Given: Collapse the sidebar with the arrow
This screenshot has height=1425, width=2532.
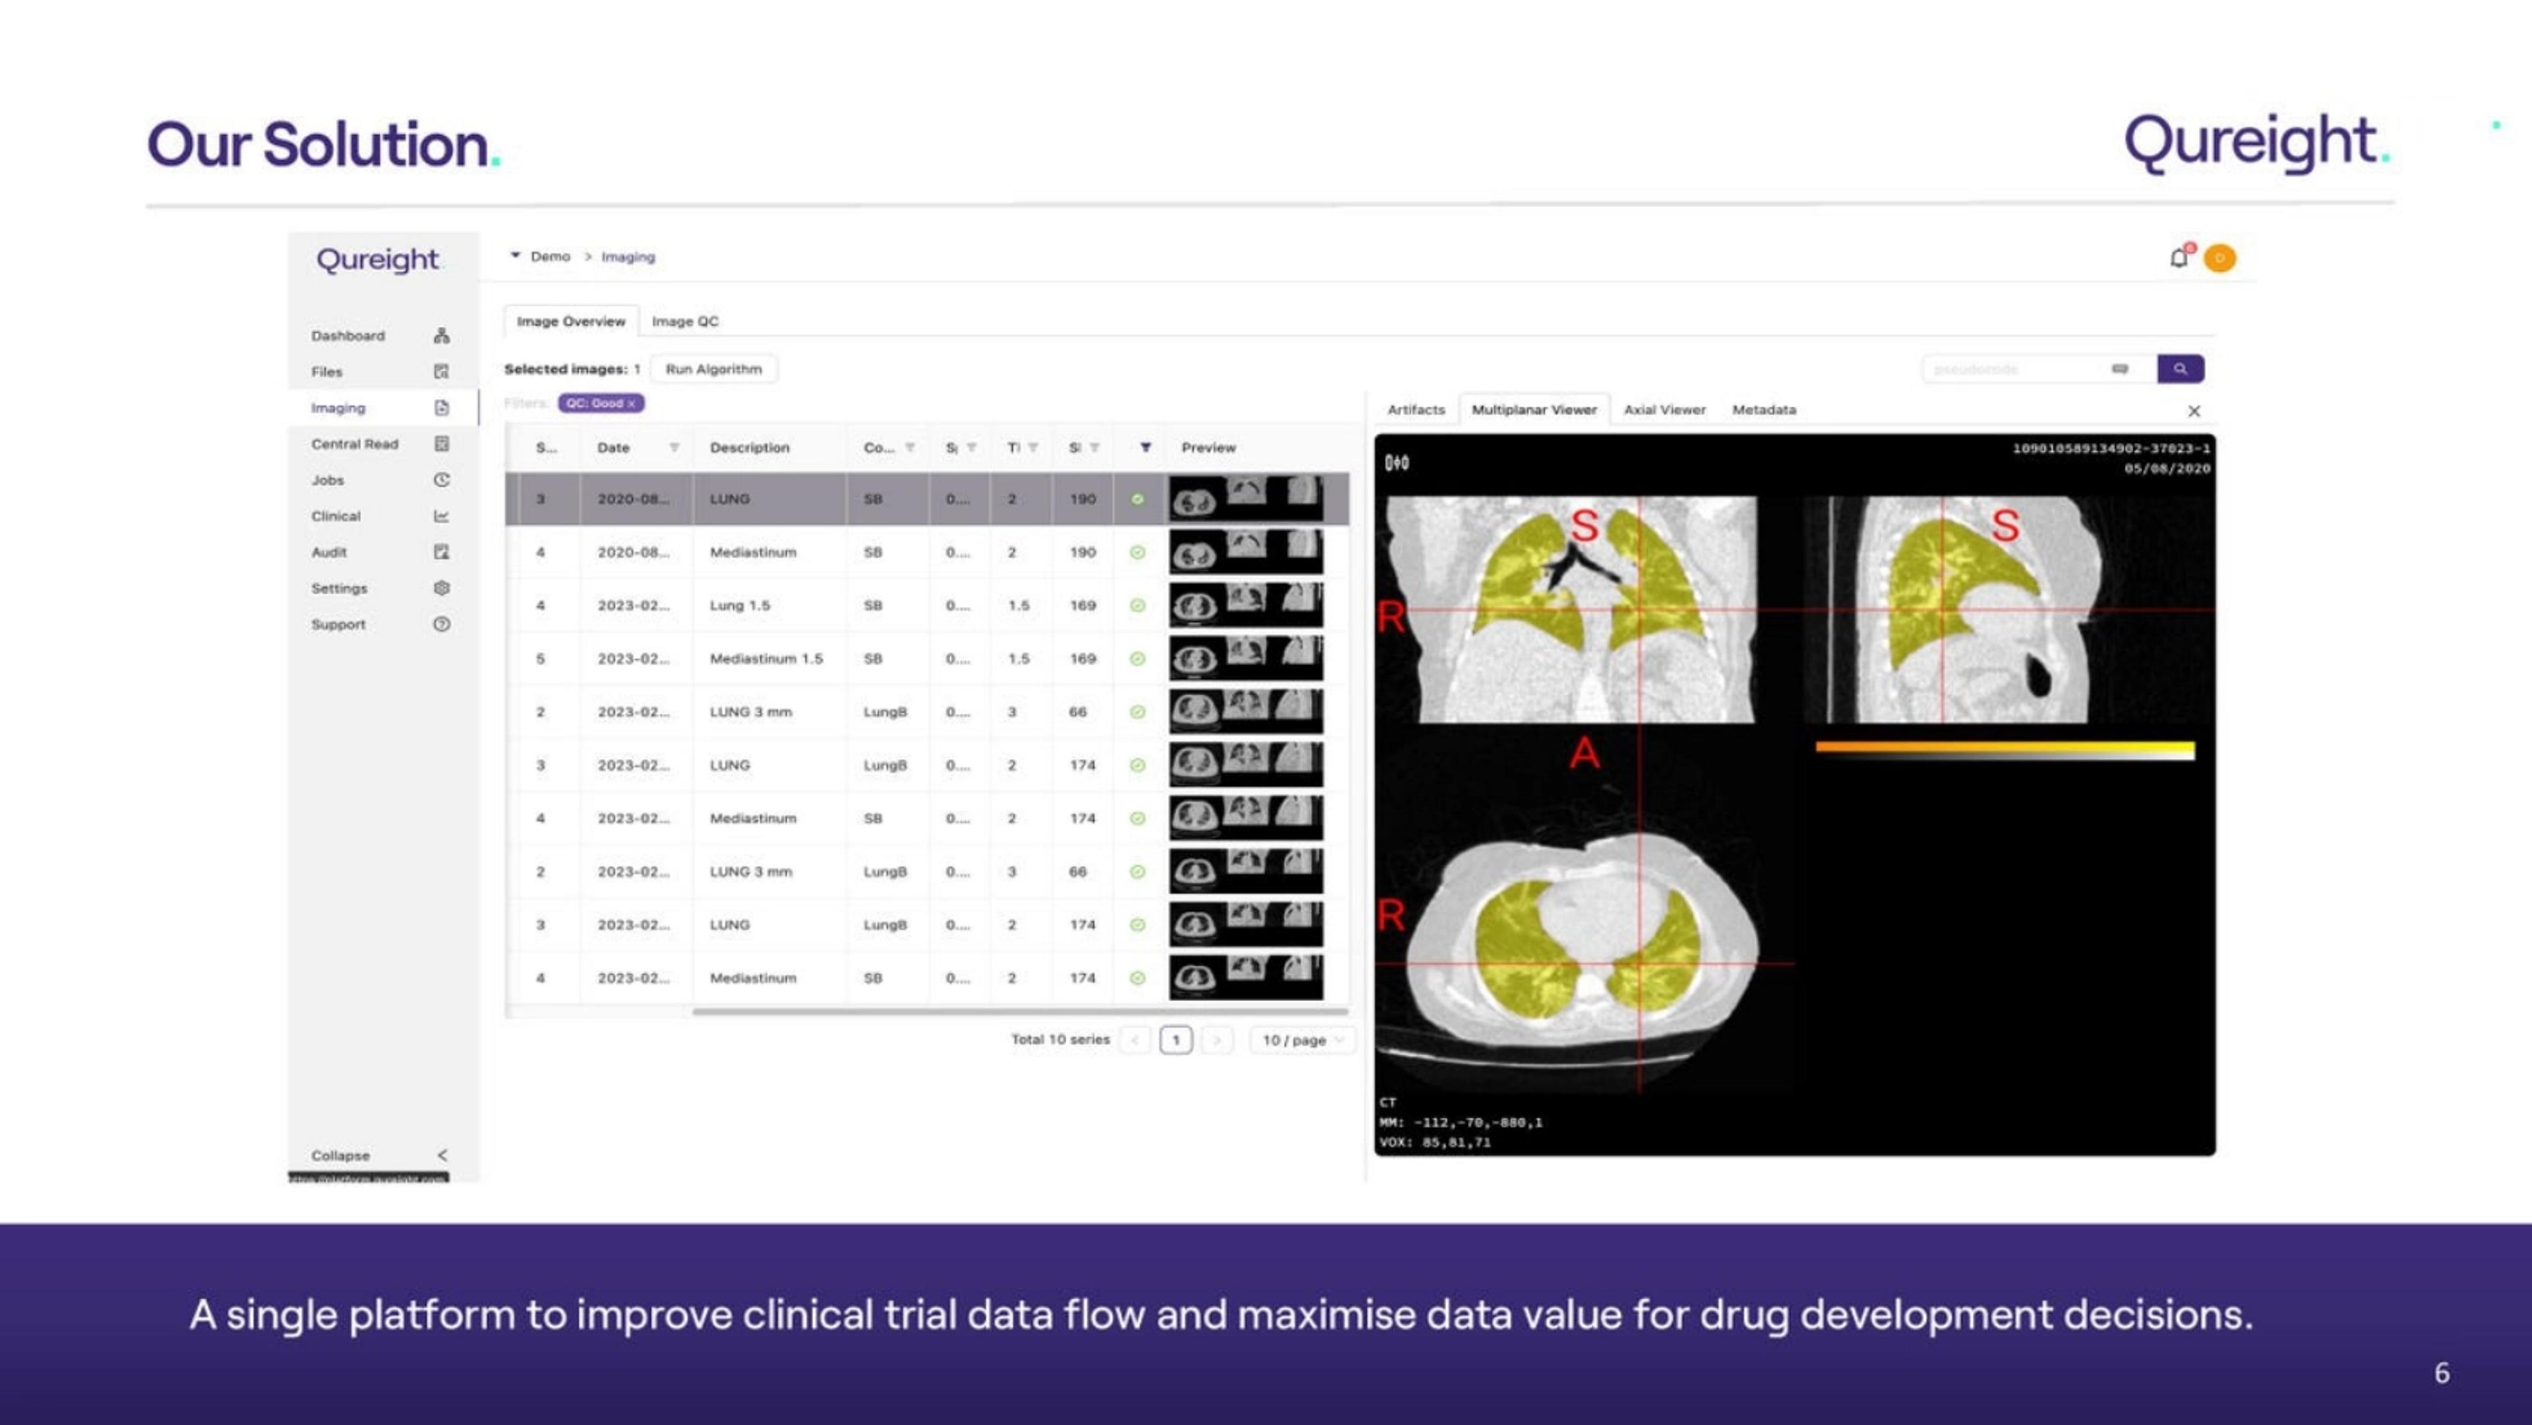Looking at the screenshot, I should click(442, 1155).
